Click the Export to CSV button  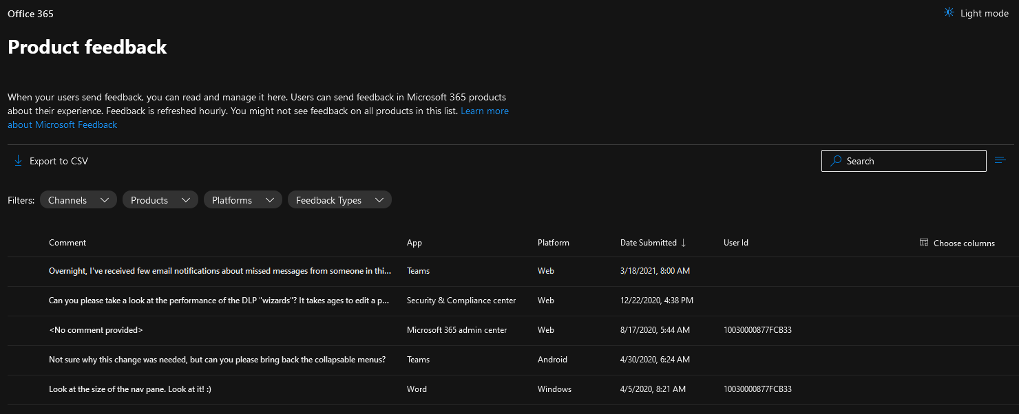tap(52, 161)
